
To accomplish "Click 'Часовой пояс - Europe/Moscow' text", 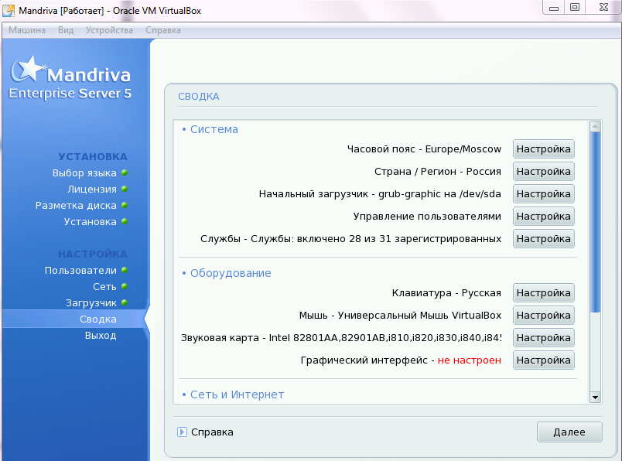I will click(424, 149).
